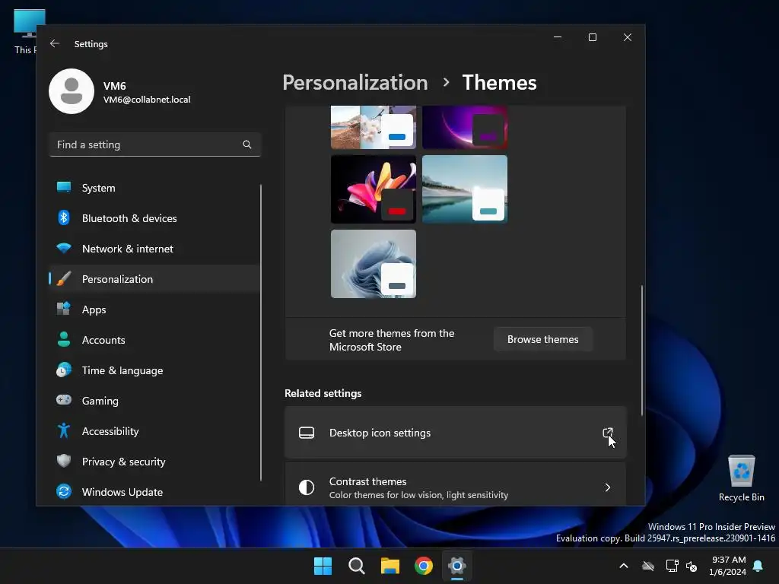This screenshot has width=779, height=584.
Task: Click the network display tray icon
Action: click(x=672, y=566)
